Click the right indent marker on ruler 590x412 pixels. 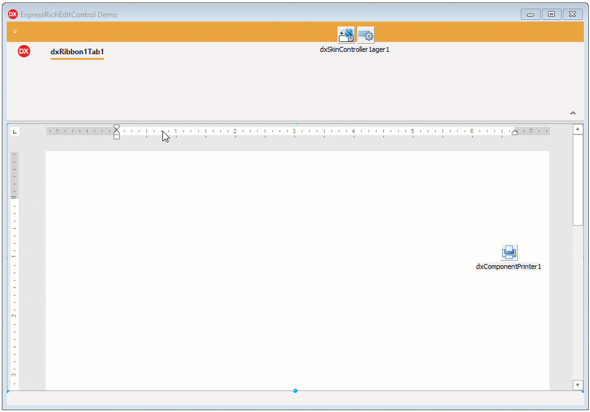coord(514,132)
